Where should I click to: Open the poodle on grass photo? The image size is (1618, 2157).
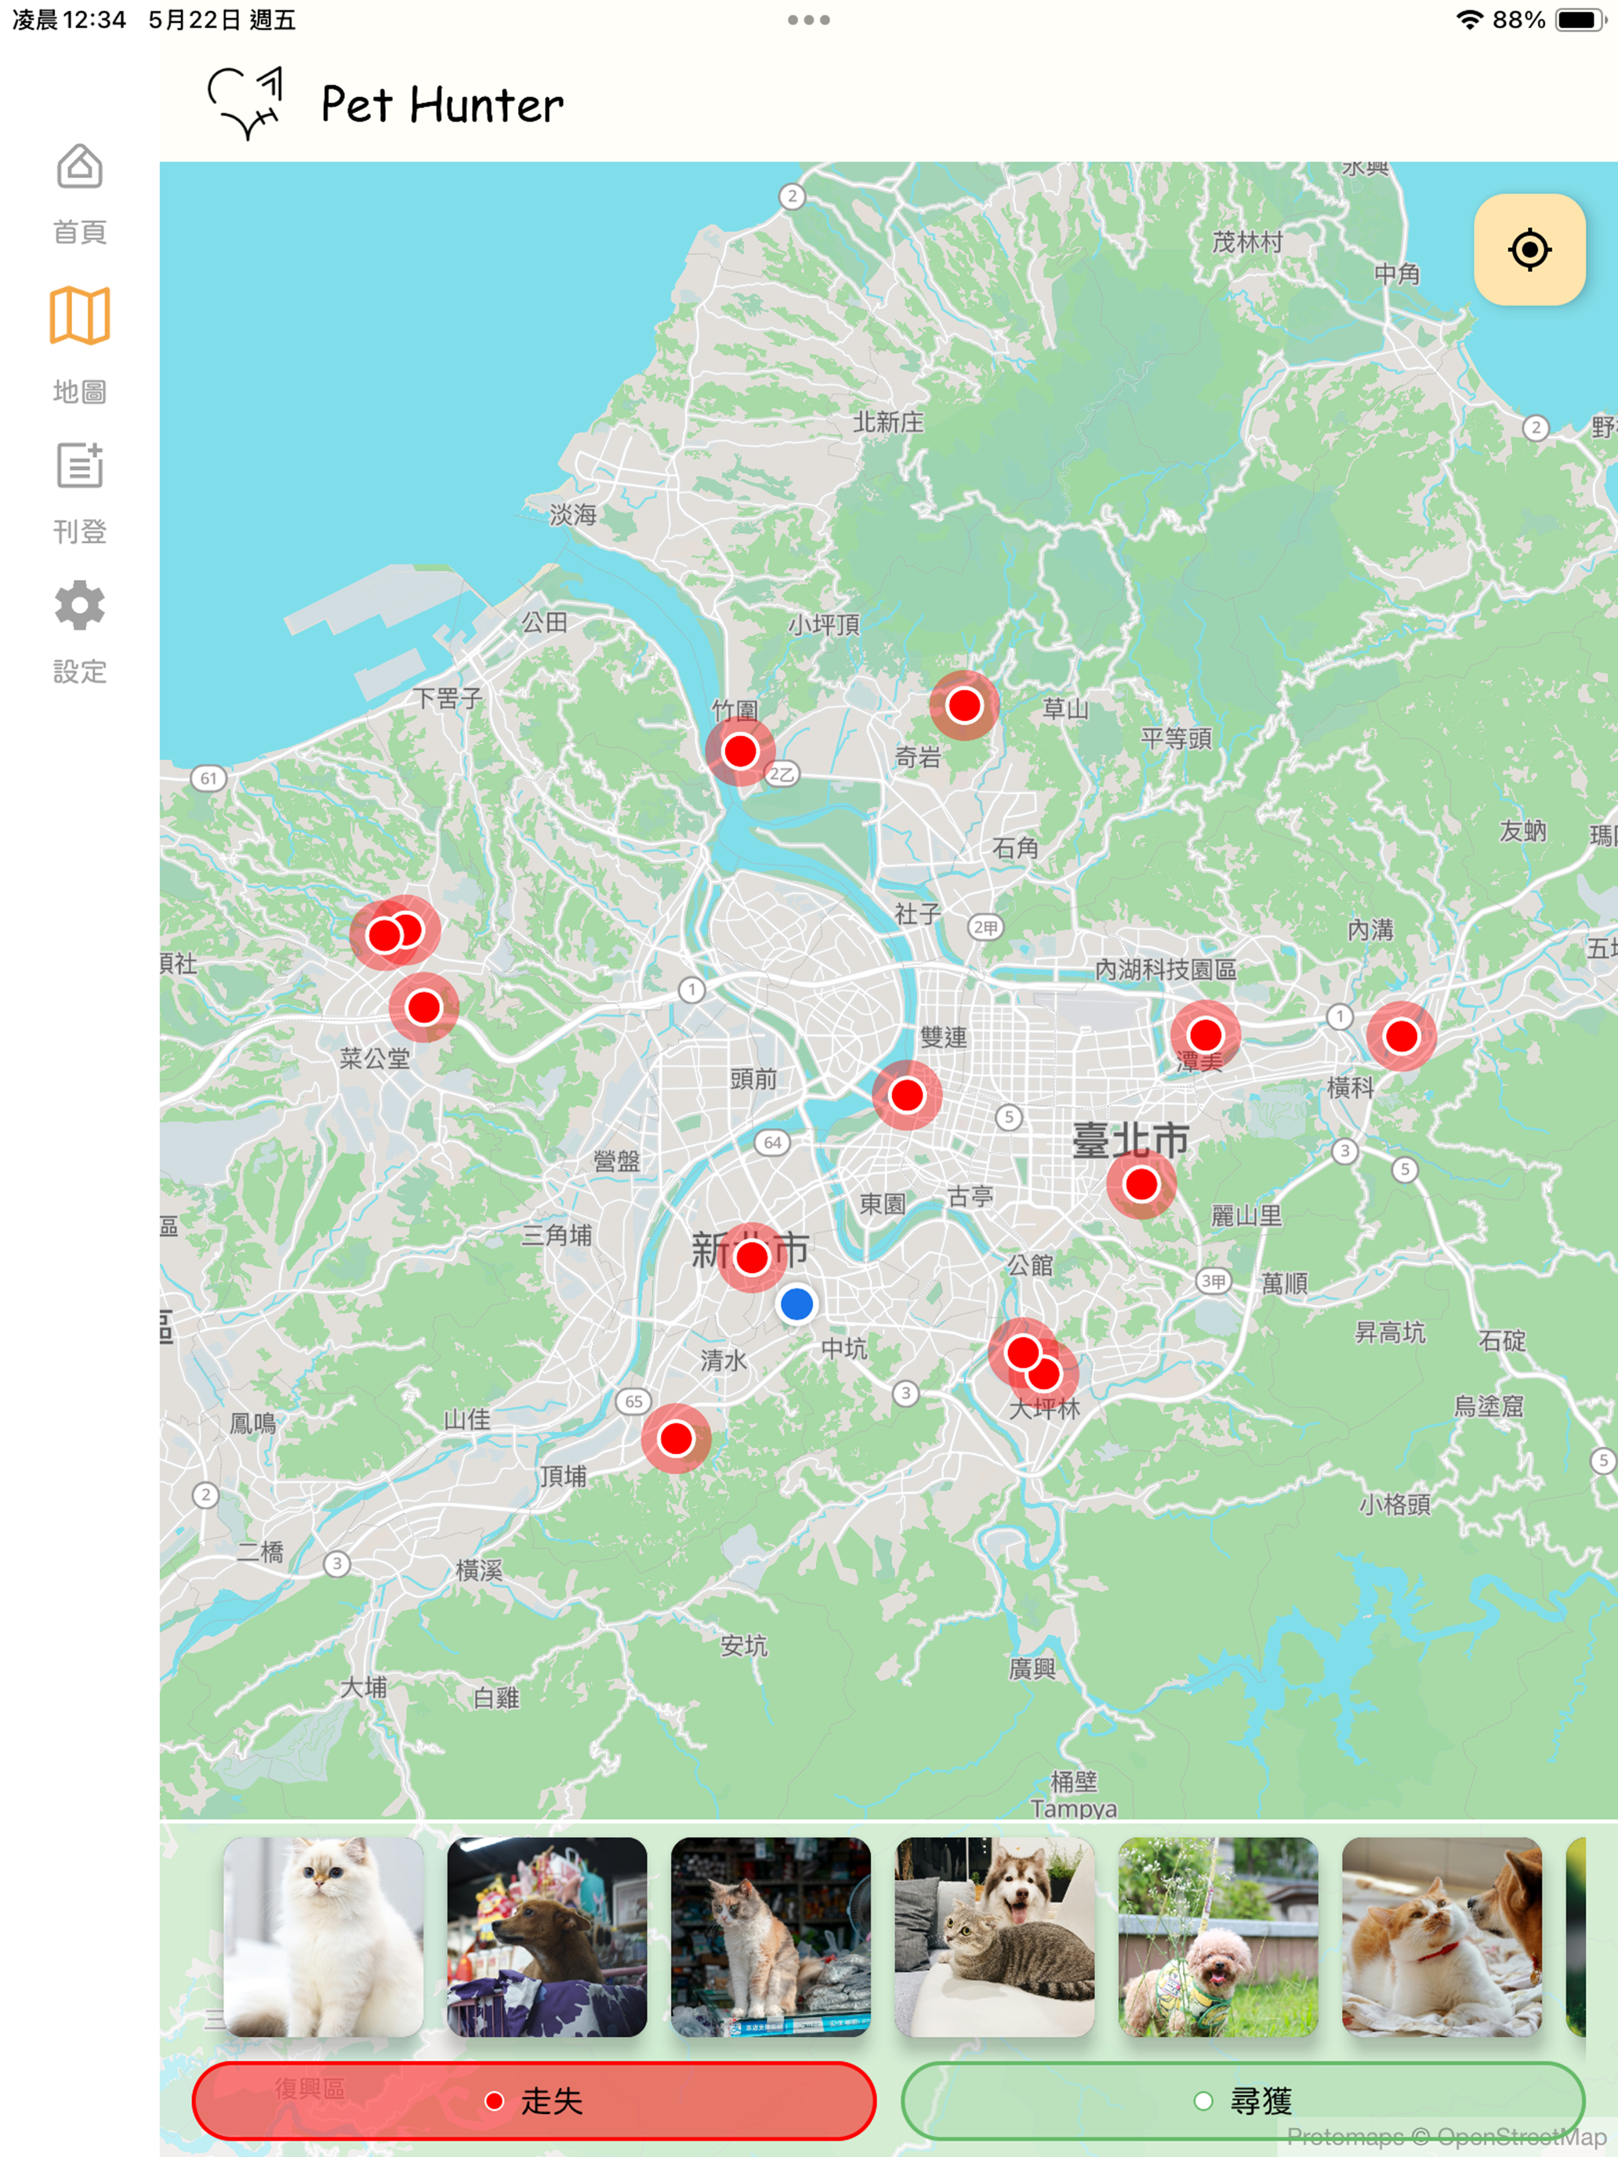coord(1218,1937)
